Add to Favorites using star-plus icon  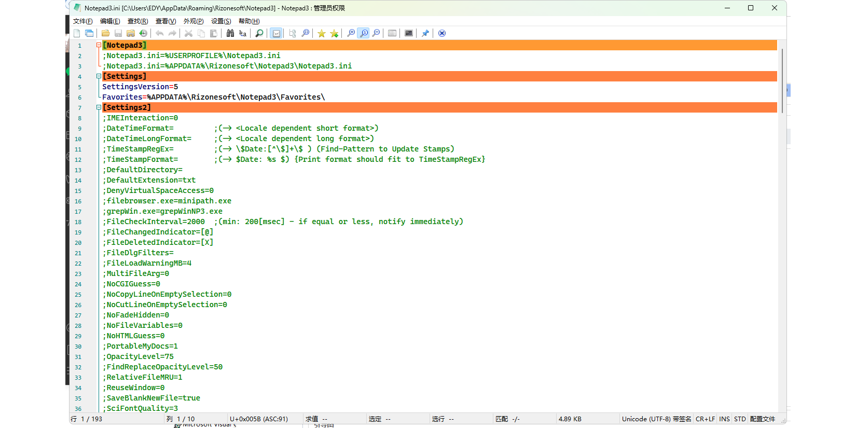click(x=334, y=33)
